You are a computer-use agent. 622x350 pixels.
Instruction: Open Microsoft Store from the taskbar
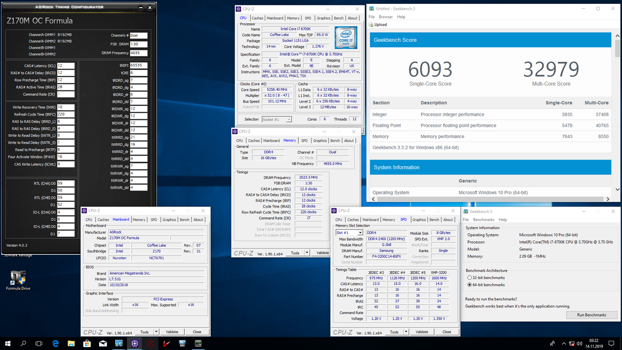[x=87, y=343]
